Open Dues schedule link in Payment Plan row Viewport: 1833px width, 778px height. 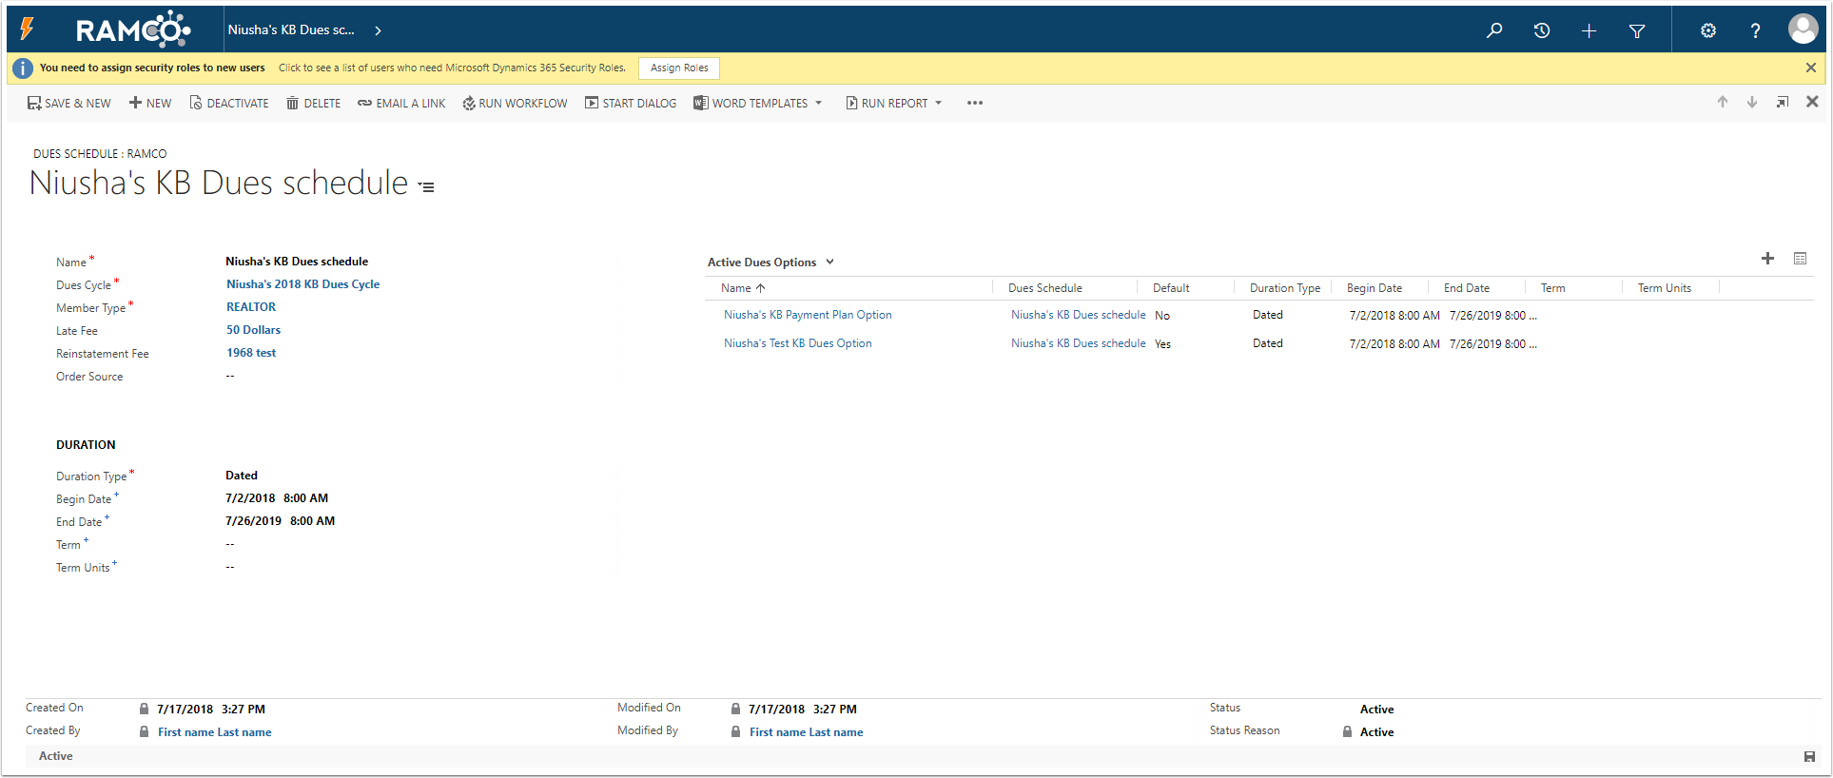pyautogui.click(x=1078, y=315)
